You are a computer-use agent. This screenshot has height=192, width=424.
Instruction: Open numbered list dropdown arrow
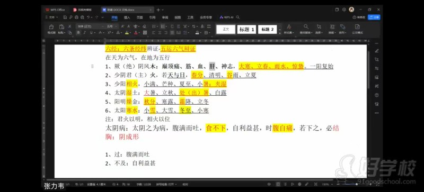pos(166,26)
